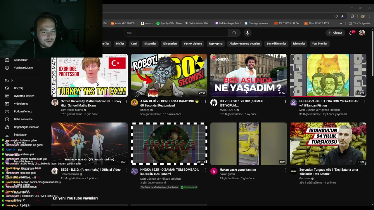The width and height of the screenshot is (374, 210).
Task: Open the YouTube account avatar menu
Action: pyautogui.click(x=362, y=33)
